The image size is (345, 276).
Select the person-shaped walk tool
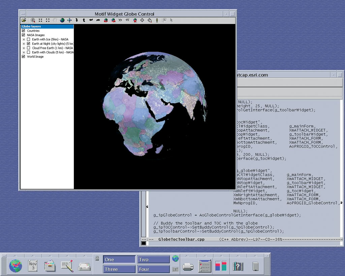tap(157, 20)
